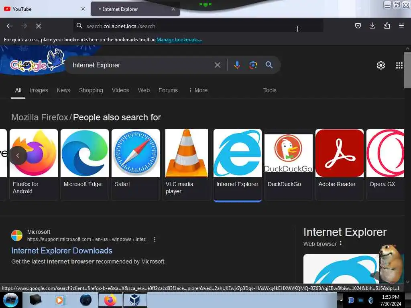
Task: Click the support.microsoft.com result URL
Action: coord(88,239)
